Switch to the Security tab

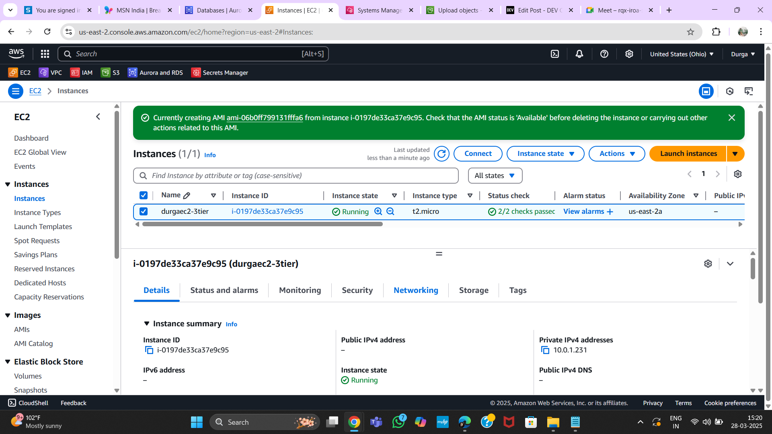(x=357, y=291)
